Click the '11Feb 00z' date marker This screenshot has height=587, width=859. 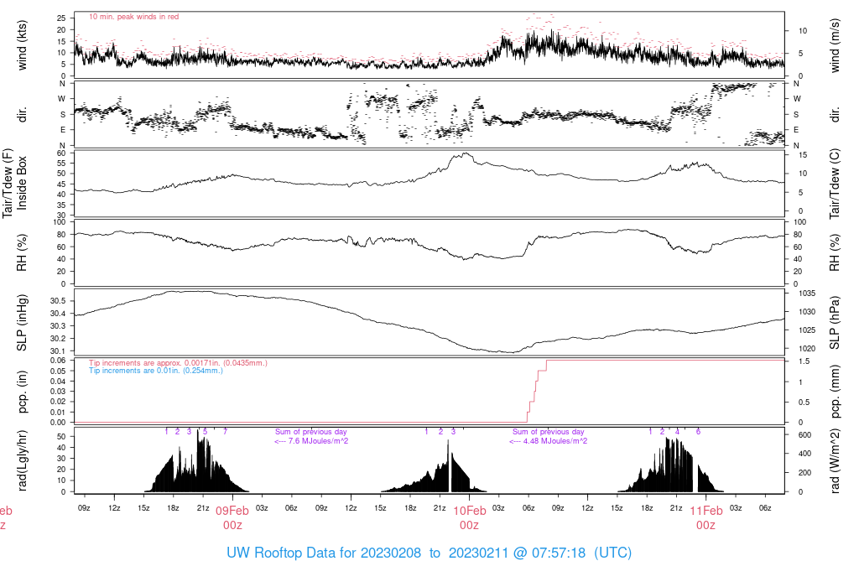[706, 518]
